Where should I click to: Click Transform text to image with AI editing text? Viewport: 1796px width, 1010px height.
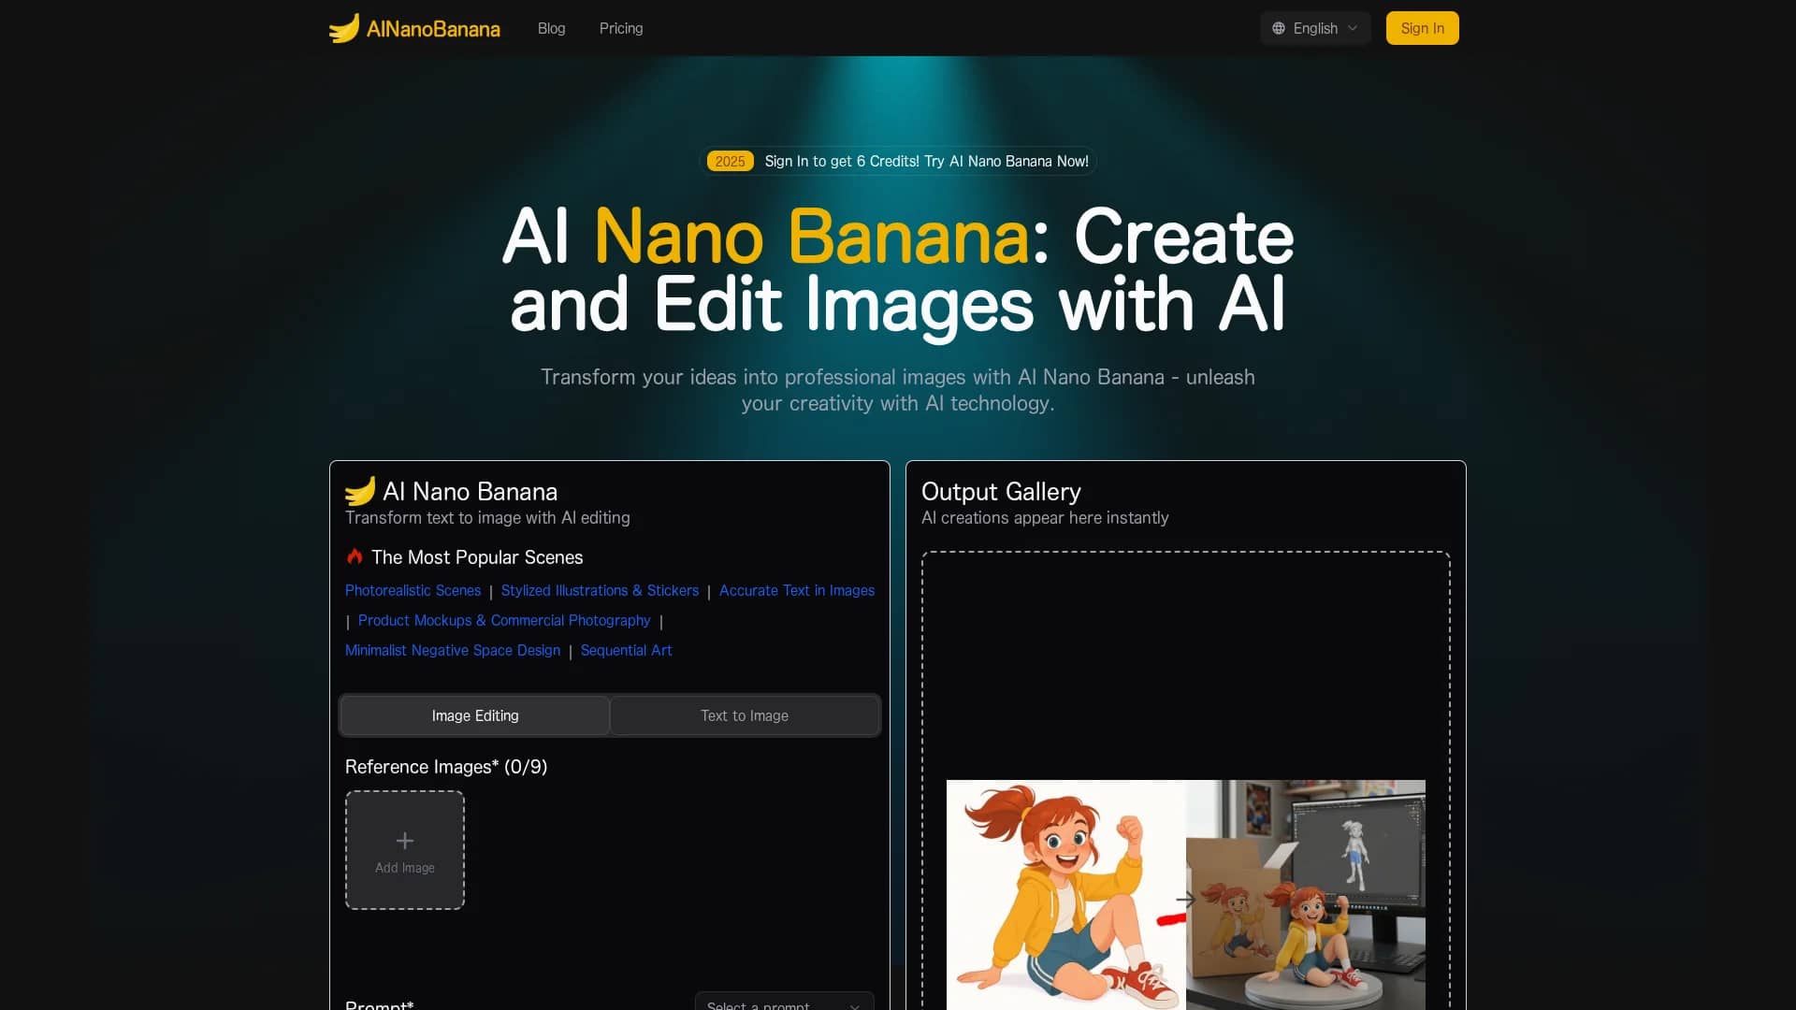[x=487, y=517]
